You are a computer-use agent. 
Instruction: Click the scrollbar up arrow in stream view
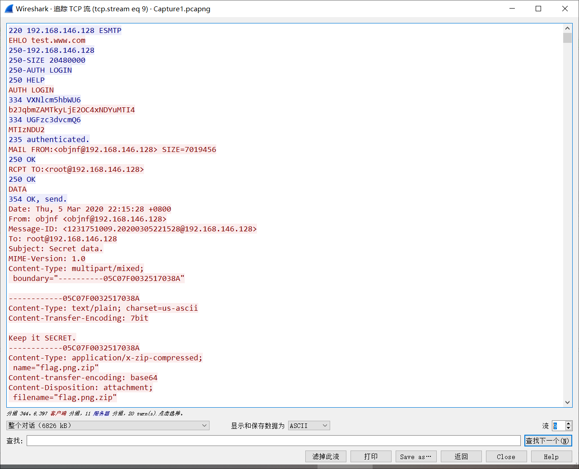(x=567, y=28)
